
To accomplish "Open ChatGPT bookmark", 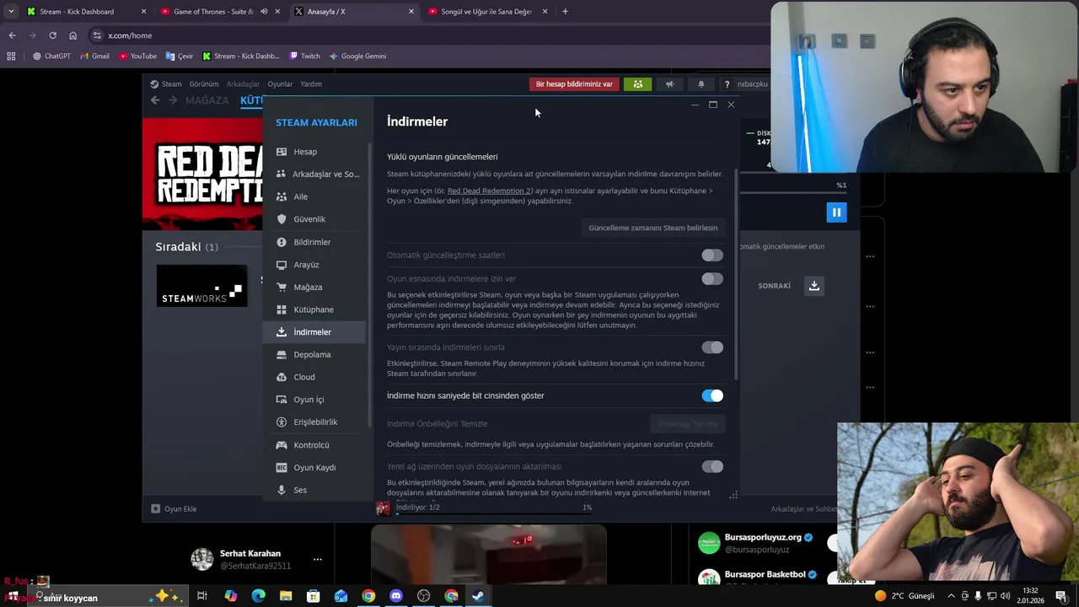I will pos(51,56).
